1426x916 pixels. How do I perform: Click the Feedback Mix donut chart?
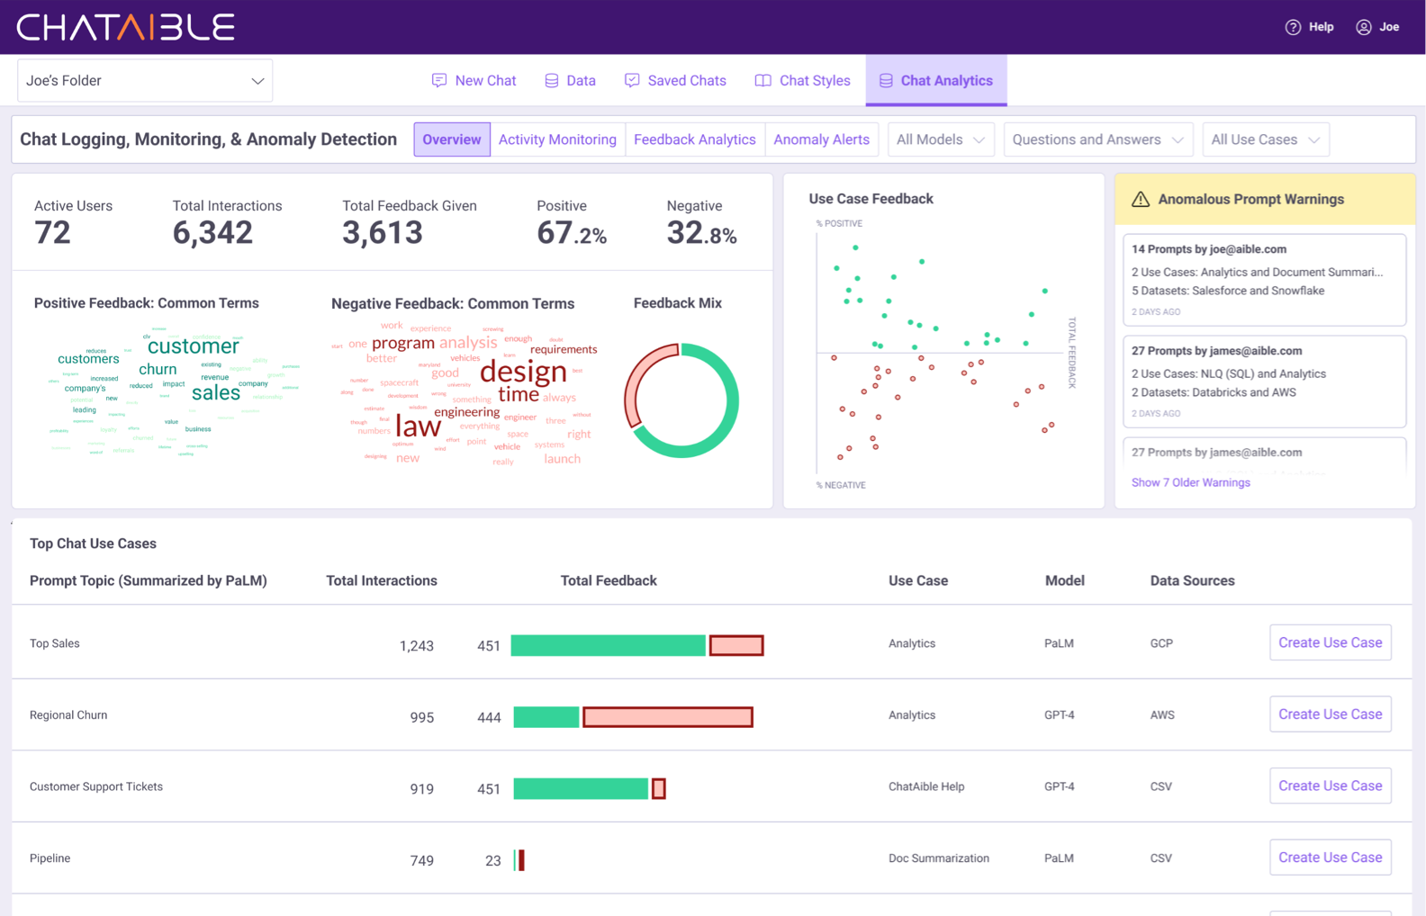(681, 400)
